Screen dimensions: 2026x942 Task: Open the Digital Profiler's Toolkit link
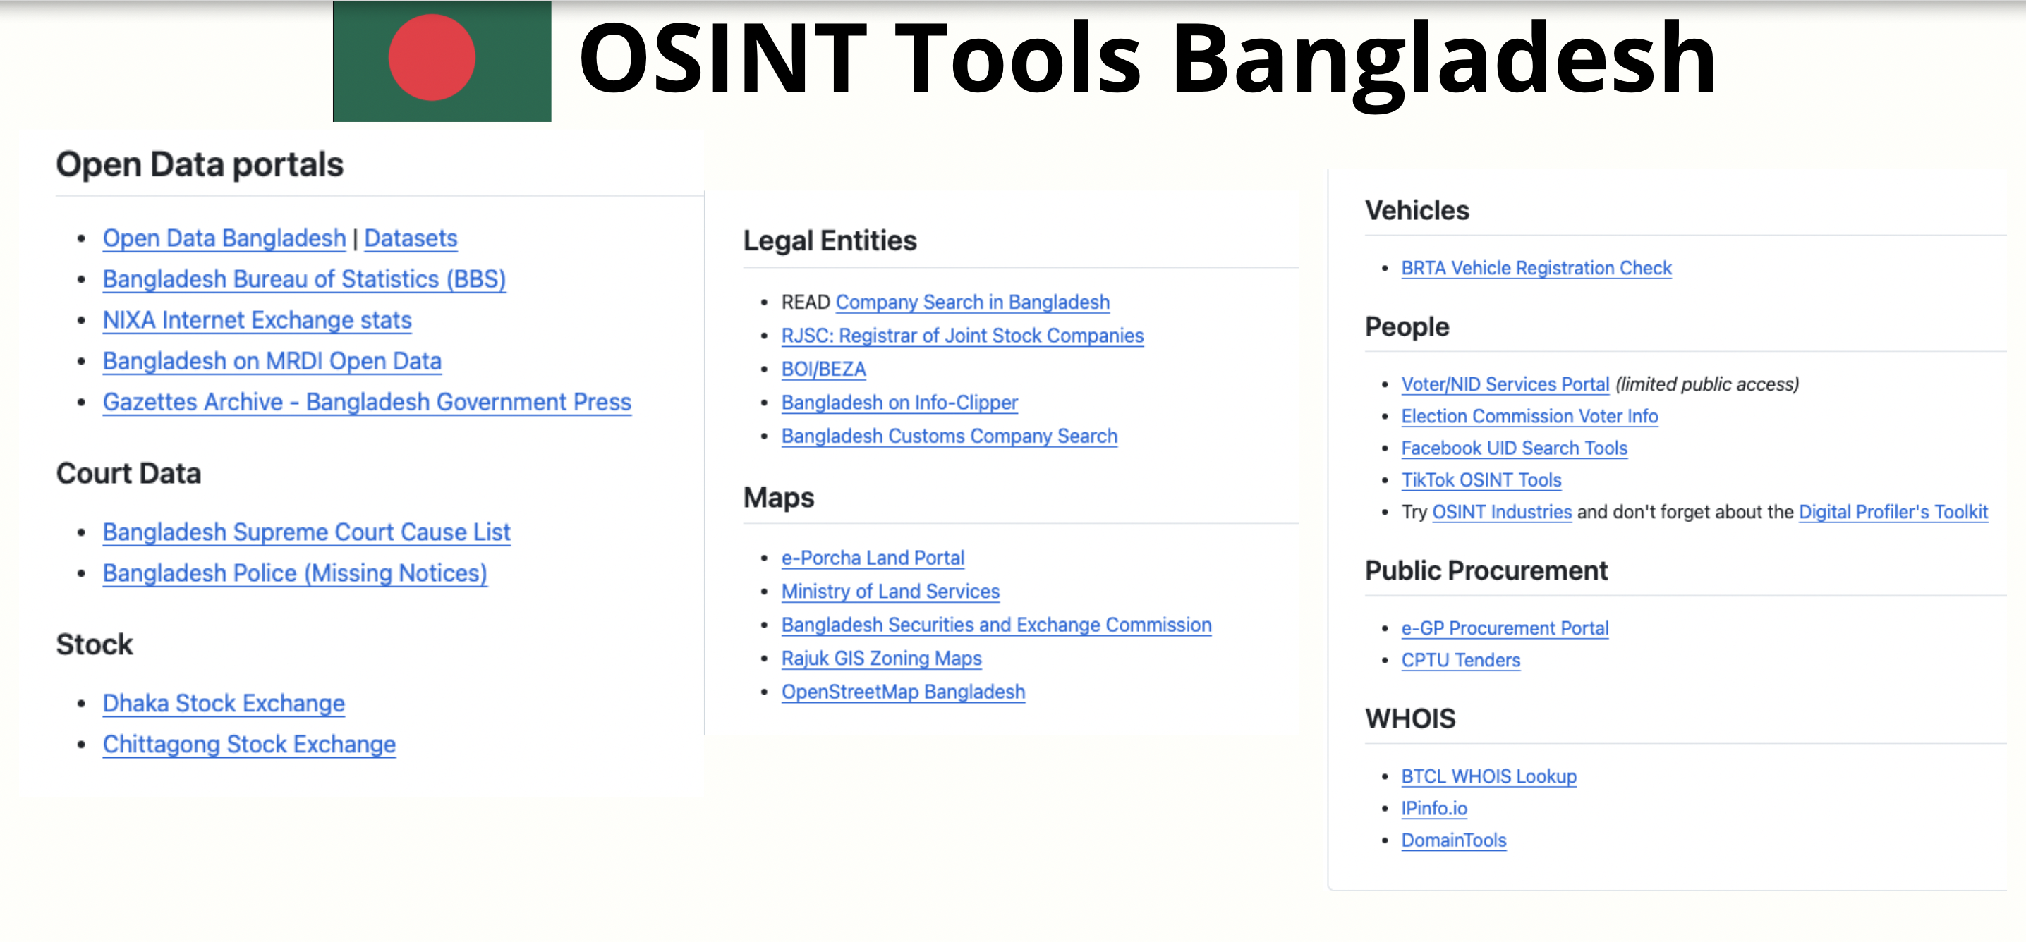pyautogui.click(x=1893, y=513)
